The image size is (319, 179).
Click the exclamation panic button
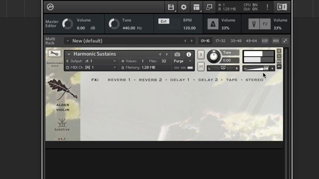[x=267, y=7]
